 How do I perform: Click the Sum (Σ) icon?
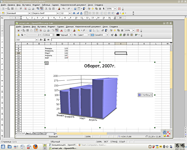click(x=45, y=40)
